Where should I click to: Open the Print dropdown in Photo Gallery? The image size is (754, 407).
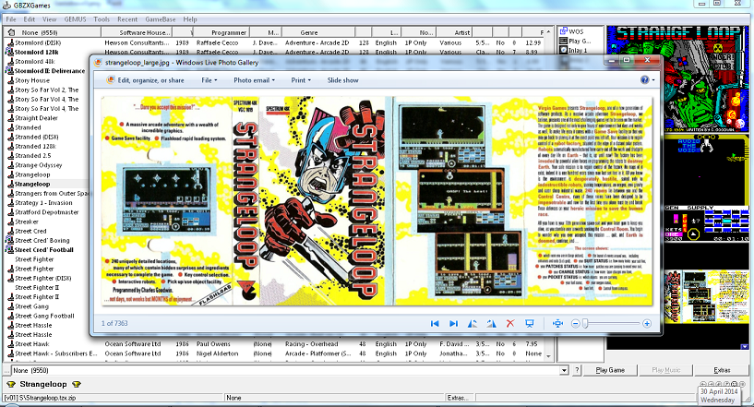[301, 80]
